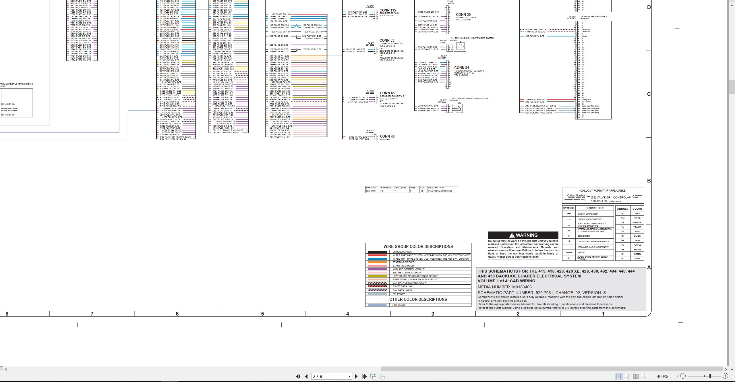The height and width of the screenshot is (382, 735).
Task: Click the grayed next view icon
Action: coord(382,376)
